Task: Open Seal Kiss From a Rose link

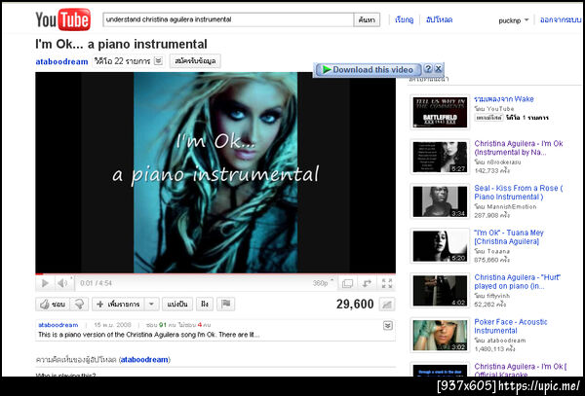Action: point(519,193)
